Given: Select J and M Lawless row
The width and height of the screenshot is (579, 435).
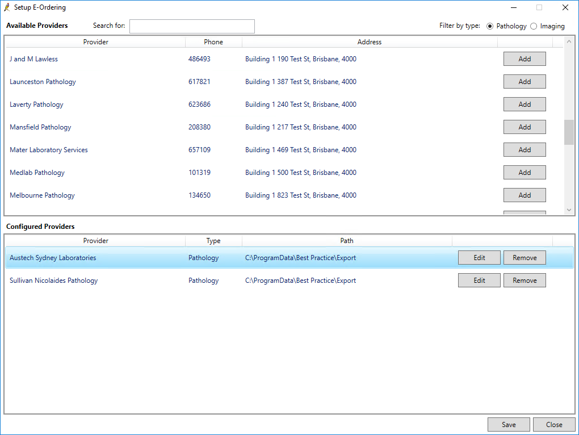Looking at the screenshot, I should tap(284, 59).
